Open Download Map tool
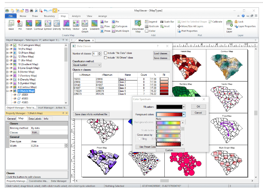Viewport: 263px width, 190px height. coord(138,26)
